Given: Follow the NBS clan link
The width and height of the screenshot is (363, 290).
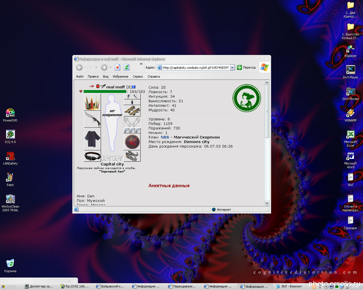Looking at the screenshot, I should 165,137.
